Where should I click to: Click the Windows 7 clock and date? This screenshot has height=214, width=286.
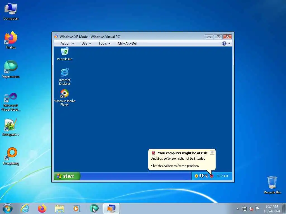click(272, 209)
